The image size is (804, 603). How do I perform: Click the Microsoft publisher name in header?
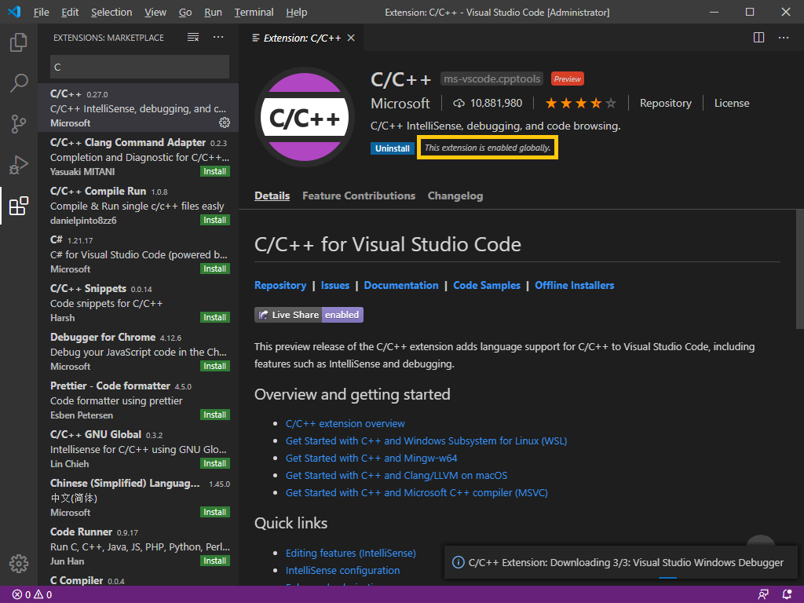tap(400, 104)
